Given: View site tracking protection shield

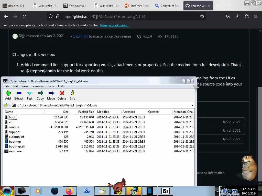Looking at the screenshot, I should [50, 17].
